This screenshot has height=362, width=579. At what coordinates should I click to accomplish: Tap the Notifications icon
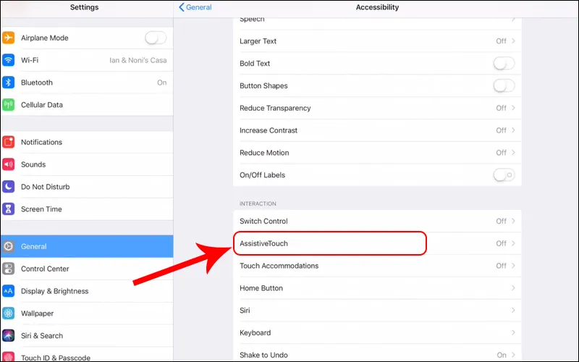pos(8,142)
